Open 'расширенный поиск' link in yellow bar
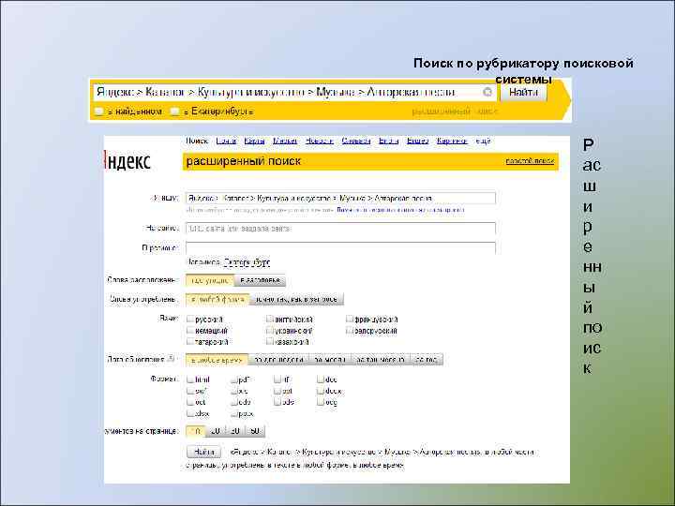 pos(455,112)
